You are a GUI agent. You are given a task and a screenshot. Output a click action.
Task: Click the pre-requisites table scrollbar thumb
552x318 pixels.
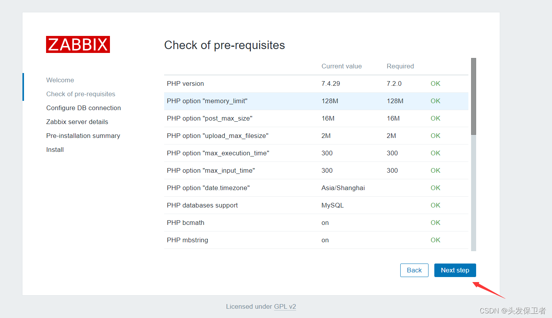pyautogui.click(x=473, y=96)
